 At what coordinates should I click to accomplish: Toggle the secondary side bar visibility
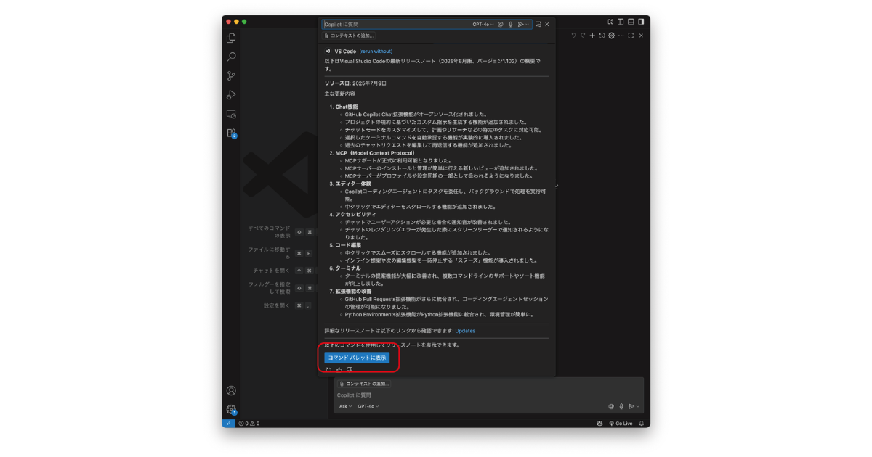pos(641,22)
